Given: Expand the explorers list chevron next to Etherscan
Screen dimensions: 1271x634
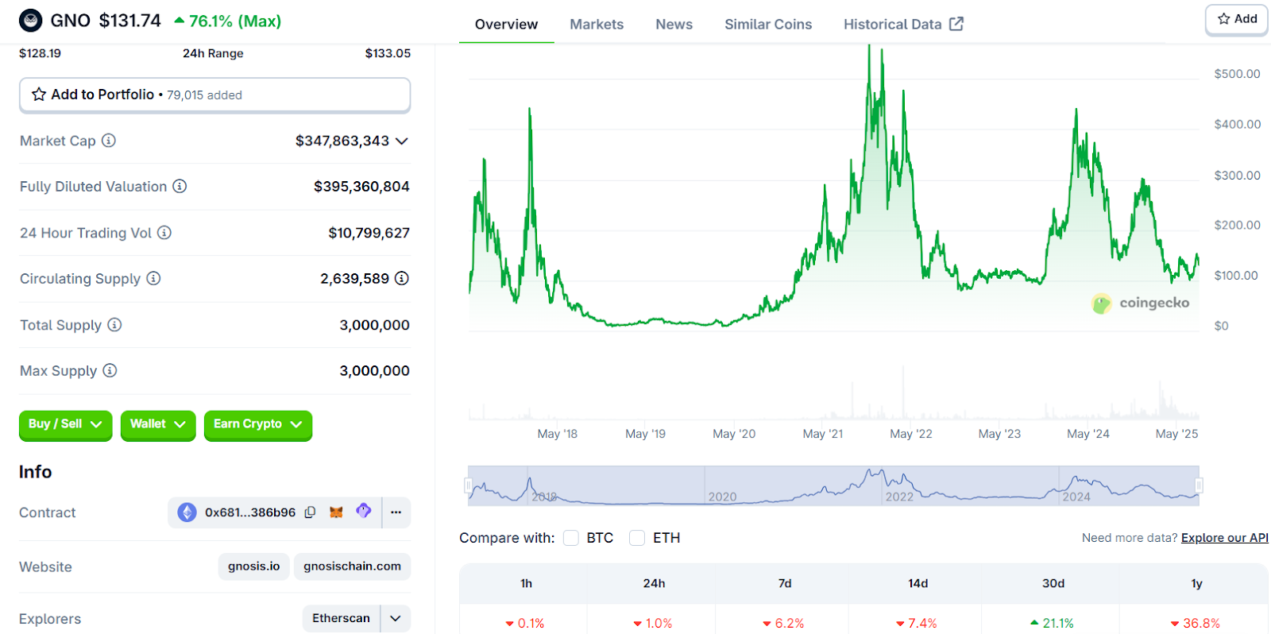Looking at the screenshot, I should click(396, 618).
